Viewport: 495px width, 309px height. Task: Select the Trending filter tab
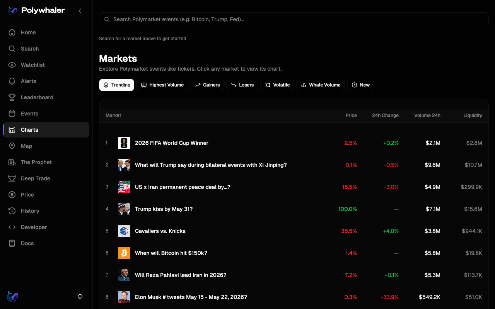116,85
